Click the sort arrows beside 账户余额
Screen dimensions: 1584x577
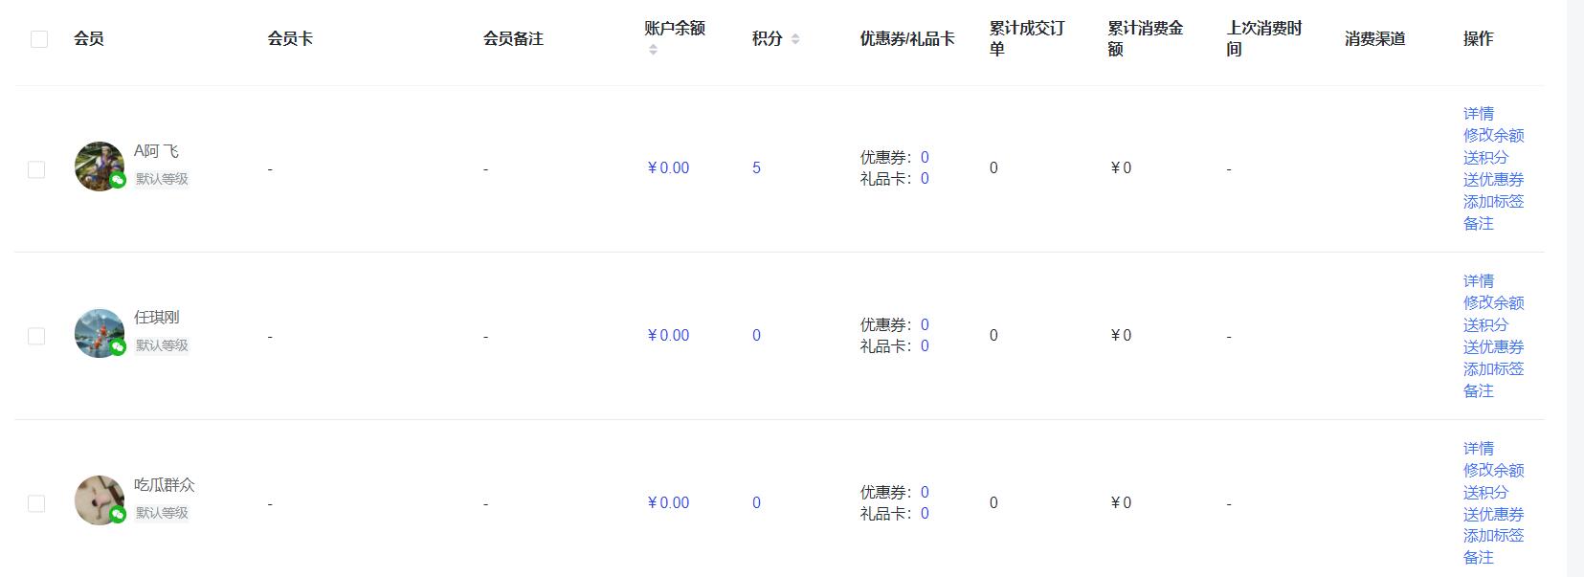[x=653, y=50]
